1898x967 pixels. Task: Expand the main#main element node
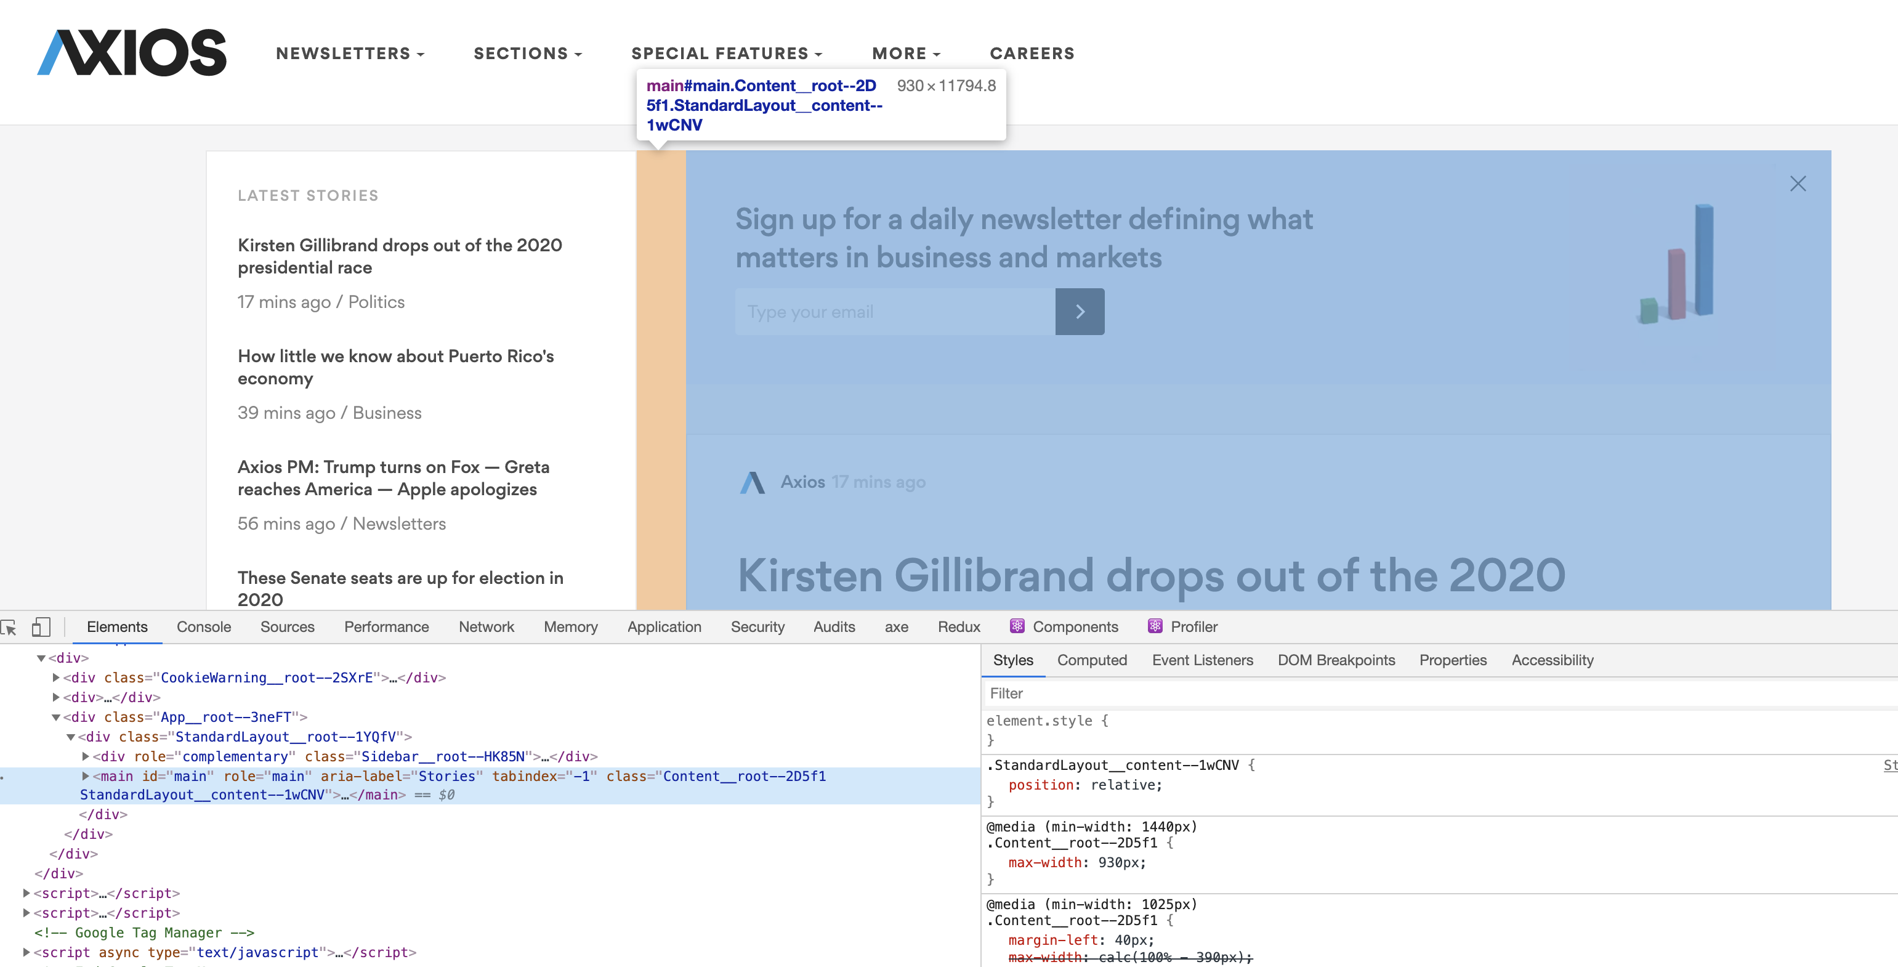point(86,776)
